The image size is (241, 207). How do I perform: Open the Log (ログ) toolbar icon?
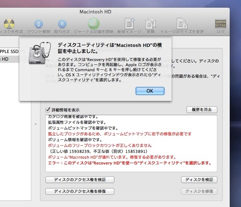(221, 24)
